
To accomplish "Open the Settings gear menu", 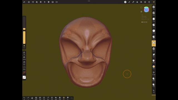I will tap(145, 2).
